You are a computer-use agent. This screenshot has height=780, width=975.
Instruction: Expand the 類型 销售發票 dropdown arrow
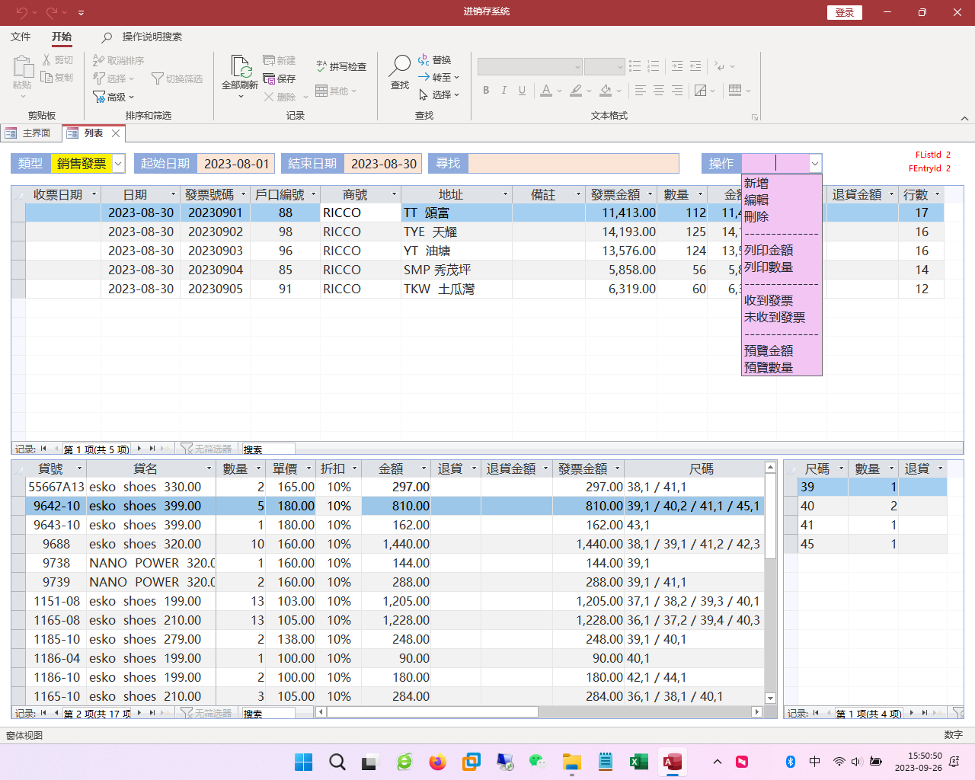coord(118,164)
